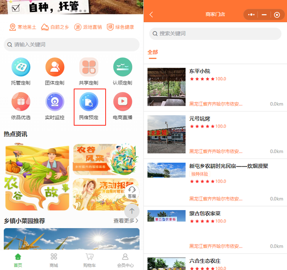Tap the 乡镇小菜园推荐 heading
Screen dimensions: 287x270
tap(24, 221)
